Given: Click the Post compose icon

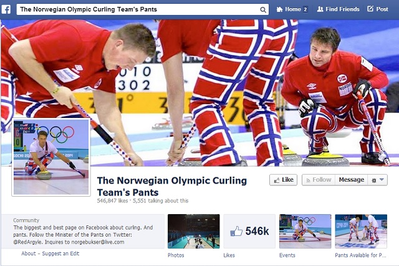Looking at the screenshot, I should coord(370,9).
